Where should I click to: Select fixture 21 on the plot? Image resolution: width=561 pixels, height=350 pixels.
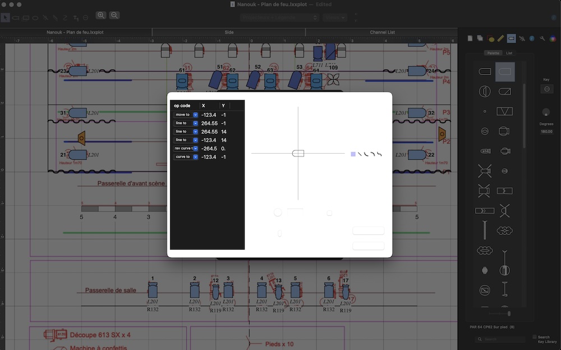77,155
